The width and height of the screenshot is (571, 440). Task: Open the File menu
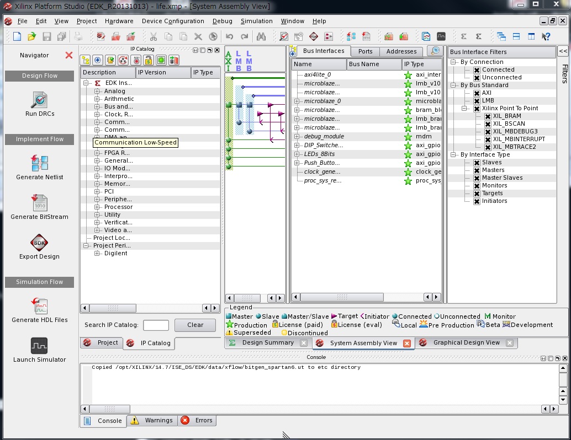pyautogui.click(x=22, y=21)
